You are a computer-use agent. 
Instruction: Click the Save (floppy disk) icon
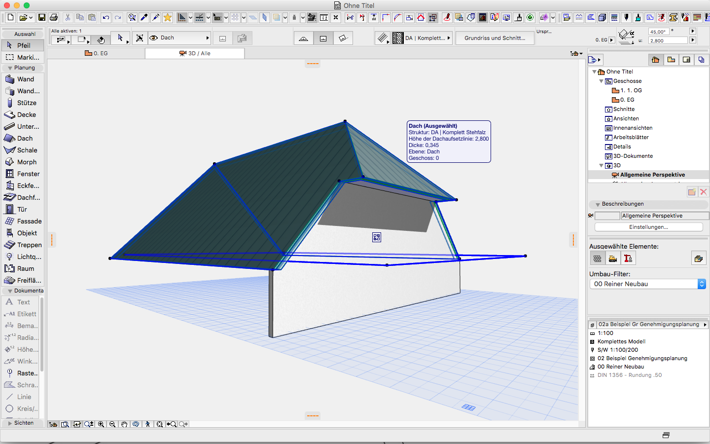42,18
